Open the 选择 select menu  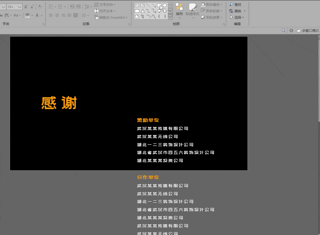pos(237,17)
